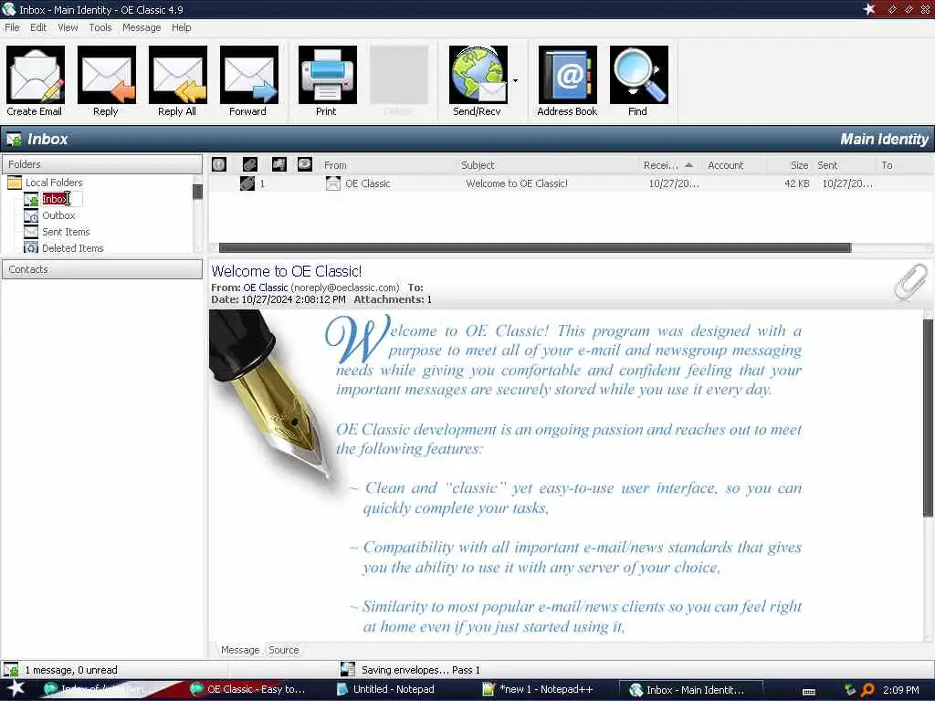Image resolution: width=935 pixels, height=701 pixels.
Task: Click the system tray search icon
Action: coord(867,690)
